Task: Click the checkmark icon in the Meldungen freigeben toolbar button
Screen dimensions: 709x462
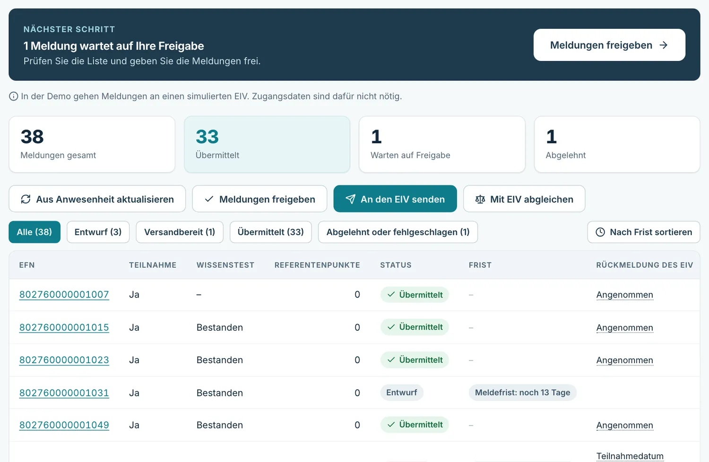Action: point(209,199)
